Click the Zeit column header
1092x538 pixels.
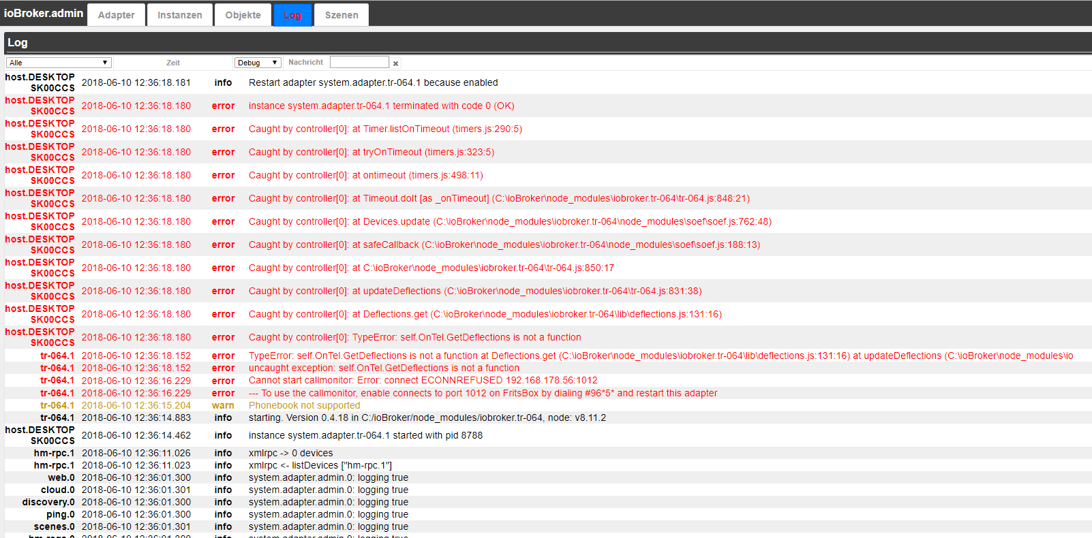(173, 63)
